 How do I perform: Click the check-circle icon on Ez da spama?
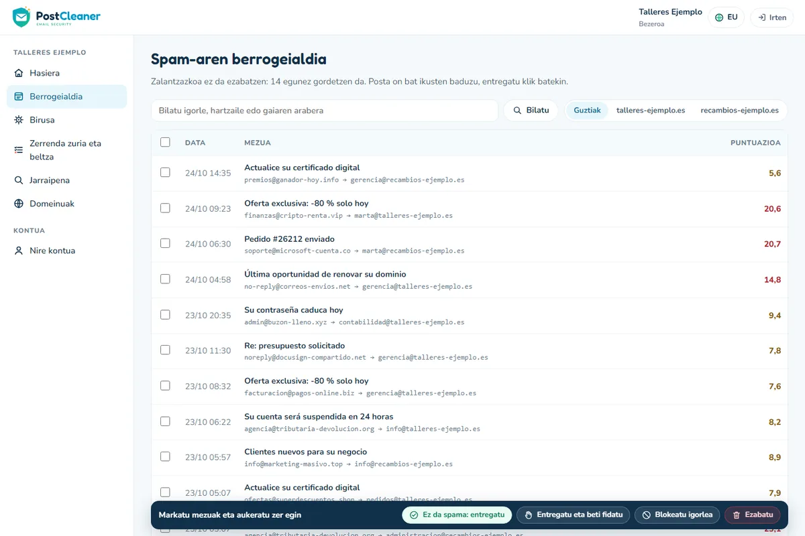(415, 515)
